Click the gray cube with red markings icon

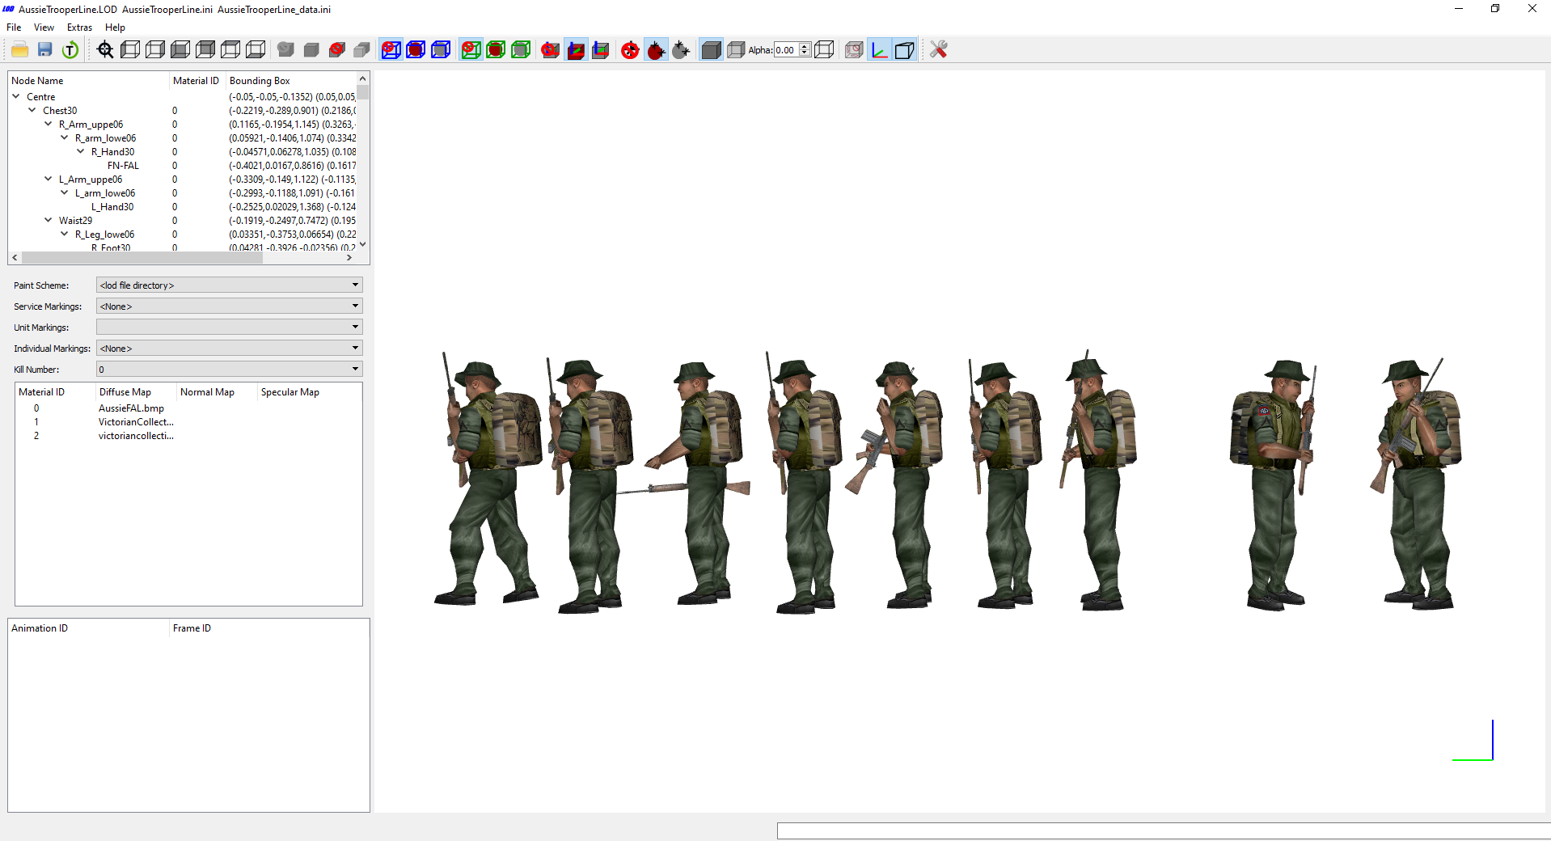pyautogui.click(x=854, y=50)
